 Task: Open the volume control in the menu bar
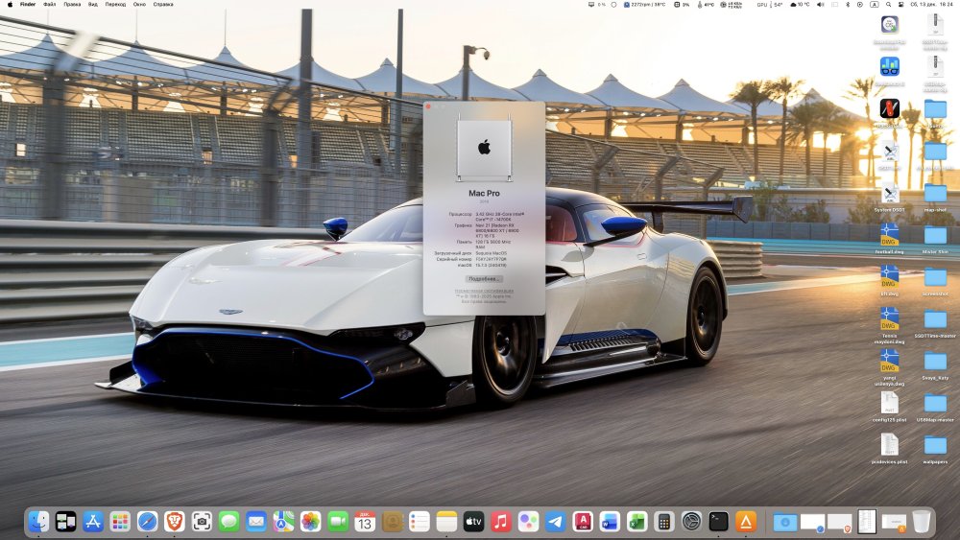pos(821,4)
